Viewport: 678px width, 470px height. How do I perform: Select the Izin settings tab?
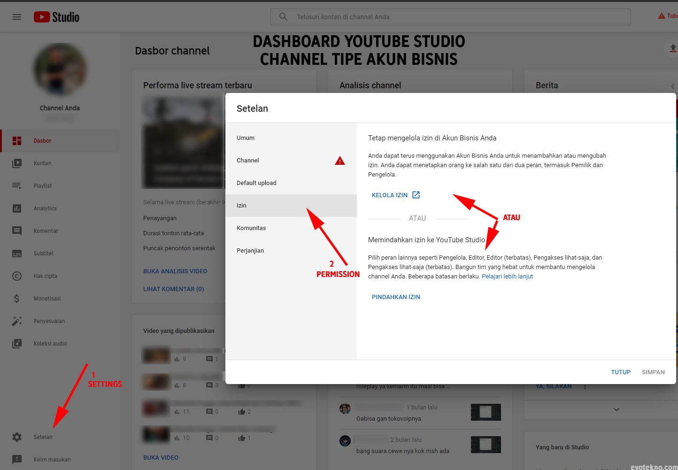291,206
